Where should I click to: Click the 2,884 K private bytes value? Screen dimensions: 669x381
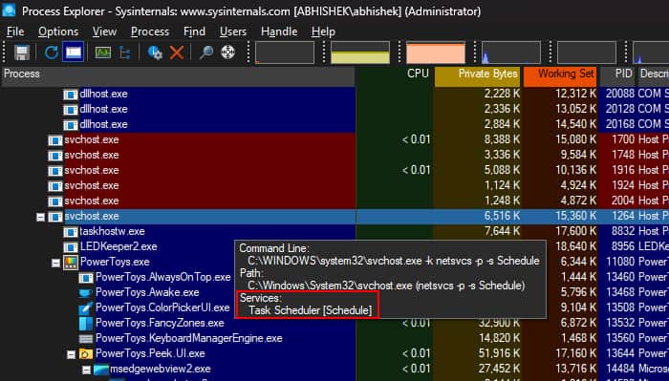[502, 125]
